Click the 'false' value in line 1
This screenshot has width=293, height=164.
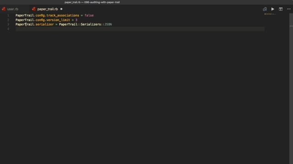click(89, 15)
